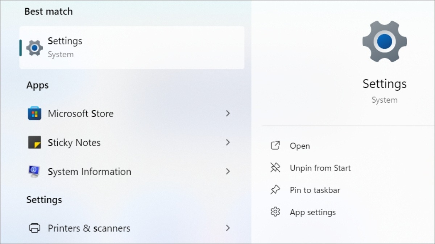Click the Open external-link icon
The width and height of the screenshot is (435, 244).
(275, 146)
